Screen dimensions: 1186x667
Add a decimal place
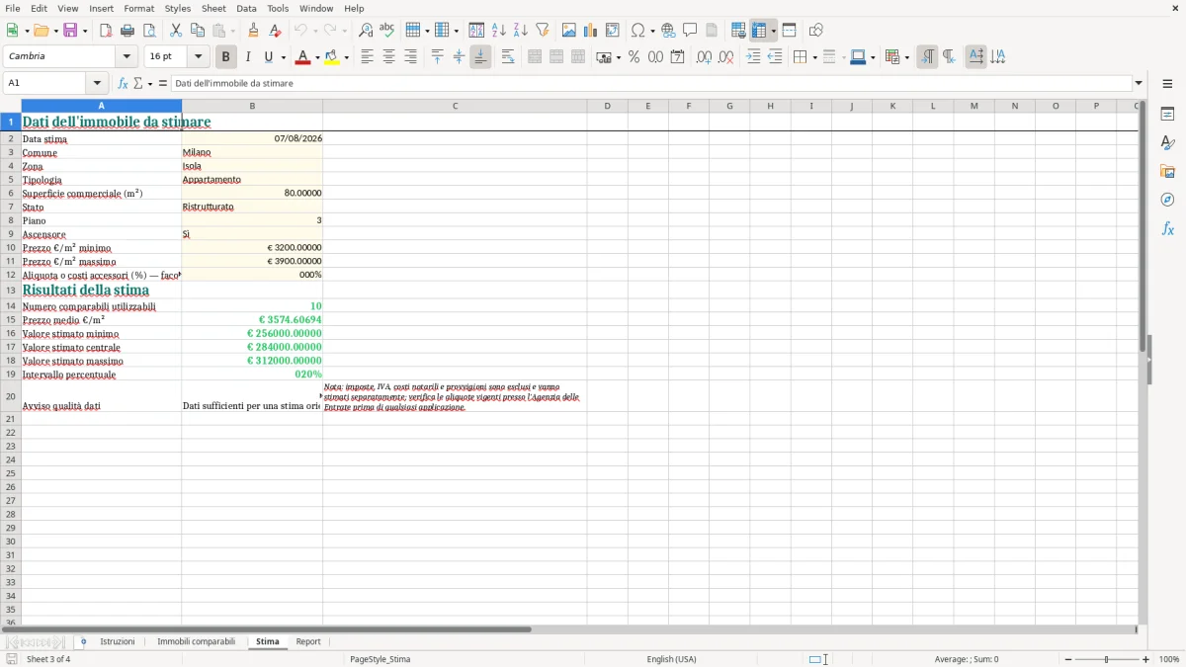pyautogui.click(x=704, y=57)
